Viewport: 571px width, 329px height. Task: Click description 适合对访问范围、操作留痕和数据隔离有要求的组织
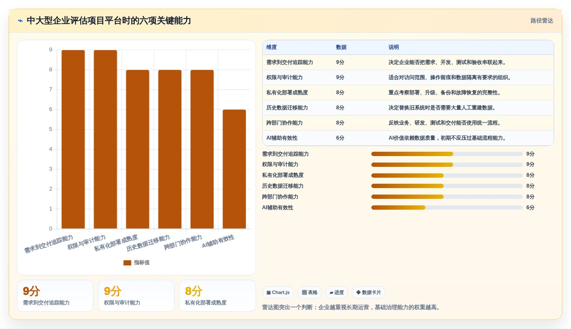point(450,77)
